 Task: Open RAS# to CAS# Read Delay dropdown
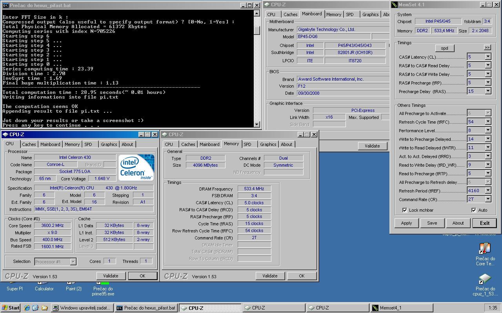(488, 65)
